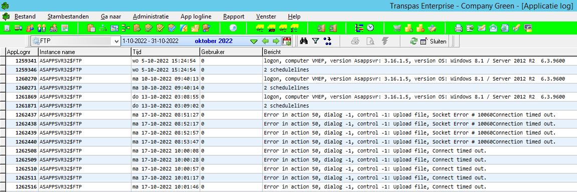This screenshot has height=192, width=577.
Task: Click the clipboard with blue checkmark icon
Action: [172, 28]
